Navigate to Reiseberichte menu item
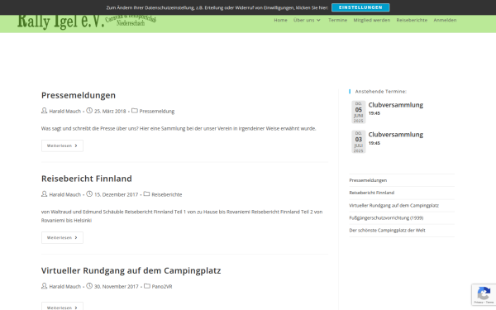This screenshot has height=310, width=496. coord(412,20)
